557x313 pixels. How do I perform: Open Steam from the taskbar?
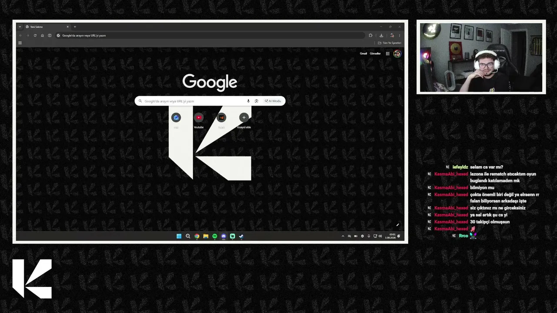(242, 236)
